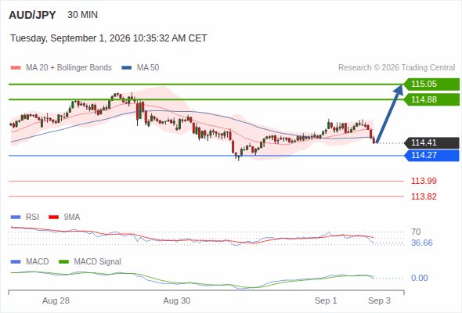Click the MA 50 blue legend swatch

127,68
